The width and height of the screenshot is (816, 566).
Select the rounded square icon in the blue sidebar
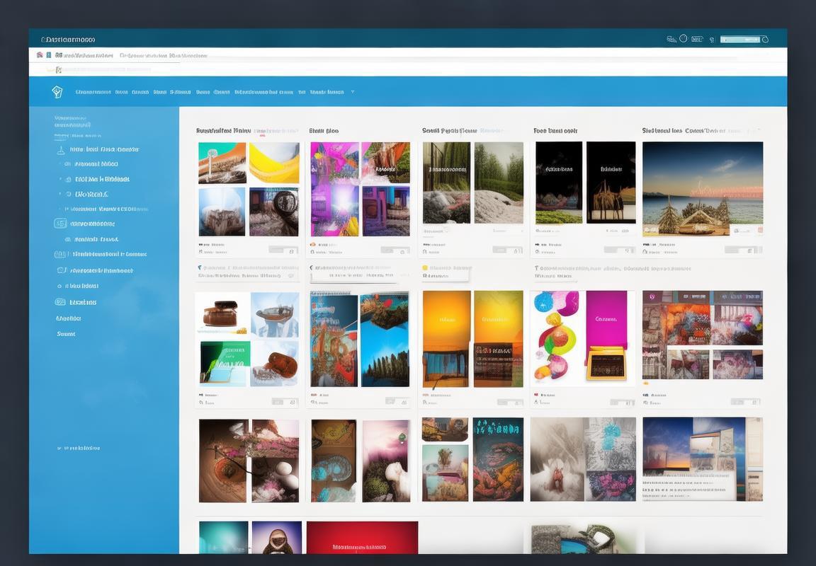[x=60, y=224]
